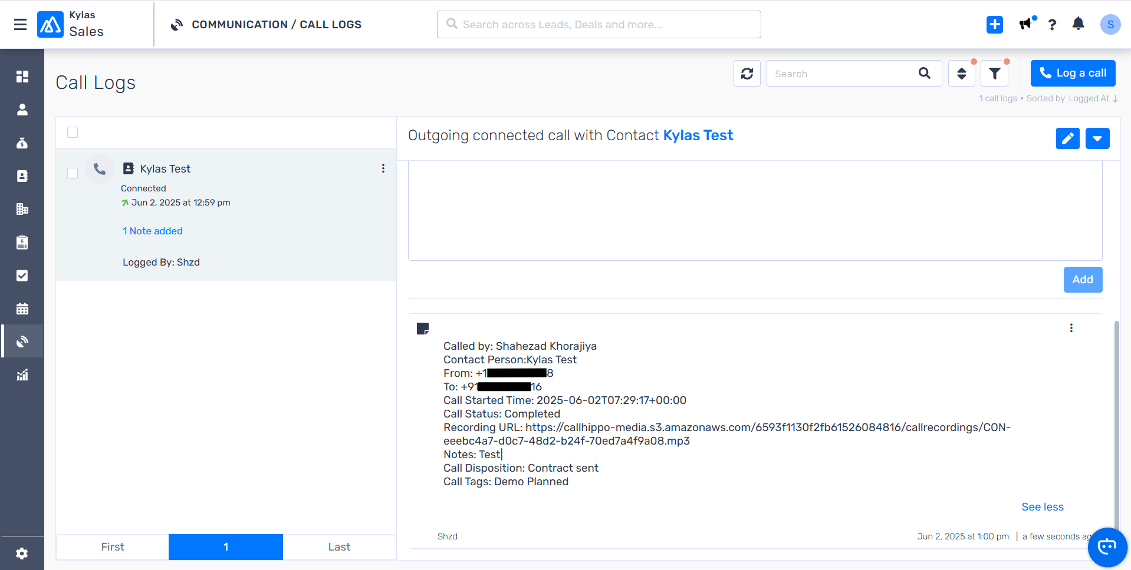Refresh the call logs list
Screen dimensions: 1131x570
tap(747, 74)
